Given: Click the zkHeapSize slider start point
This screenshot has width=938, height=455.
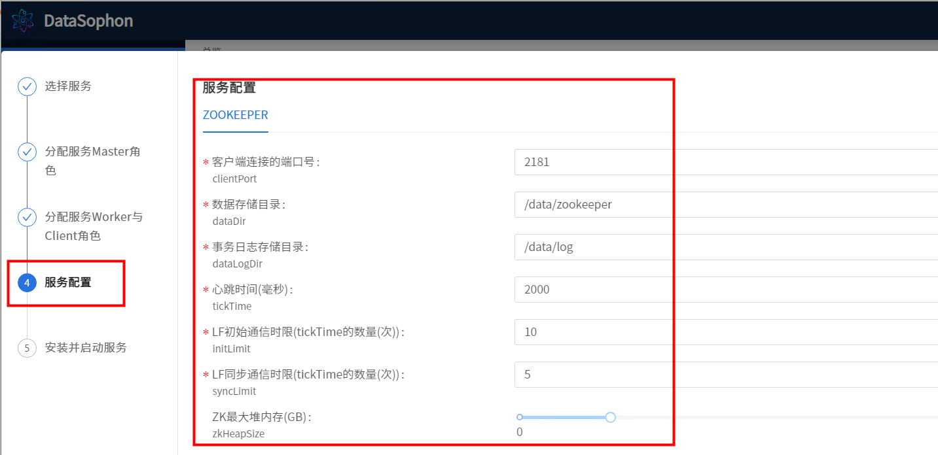Looking at the screenshot, I should pos(520,417).
